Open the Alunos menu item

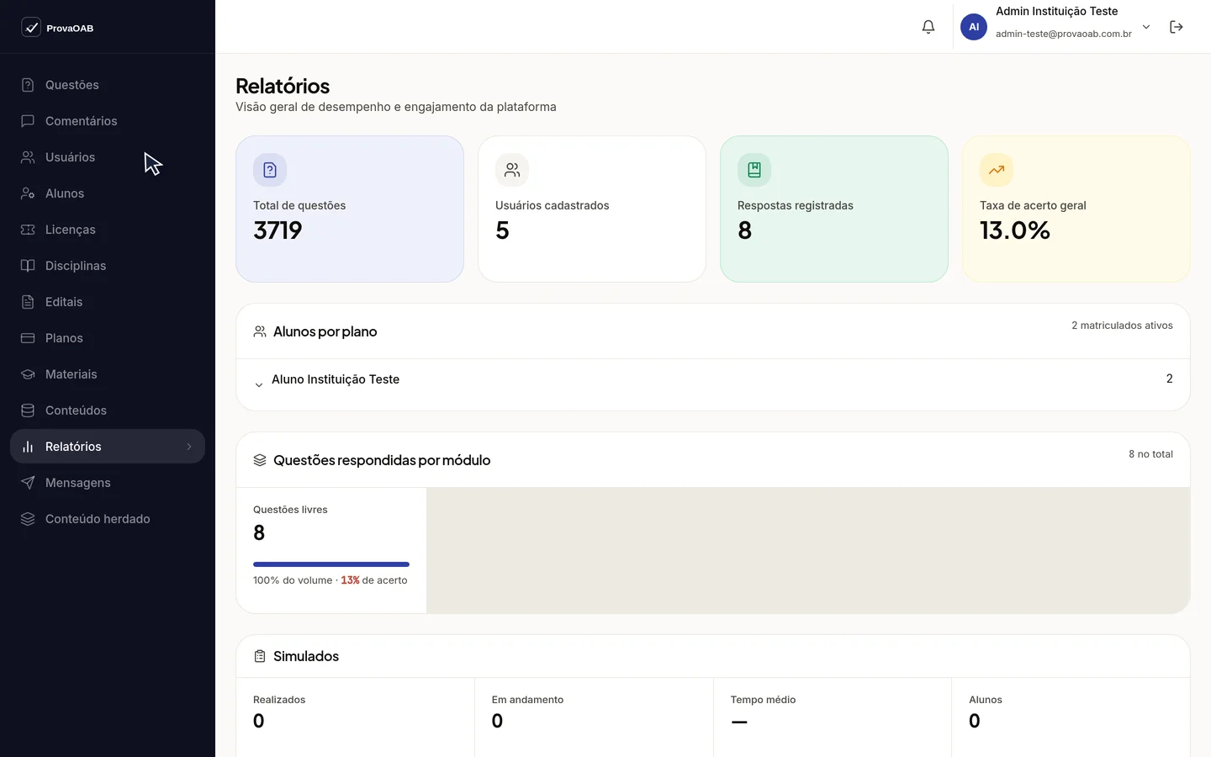click(x=108, y=193)
